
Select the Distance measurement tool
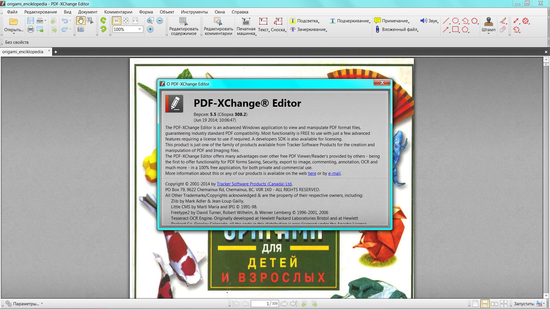(516, 21)
